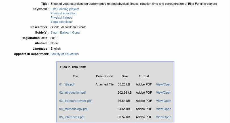Click the Physical education keyword
This screenshot has height=123, width=230.
pyautogui.click(x=63, y=14)
